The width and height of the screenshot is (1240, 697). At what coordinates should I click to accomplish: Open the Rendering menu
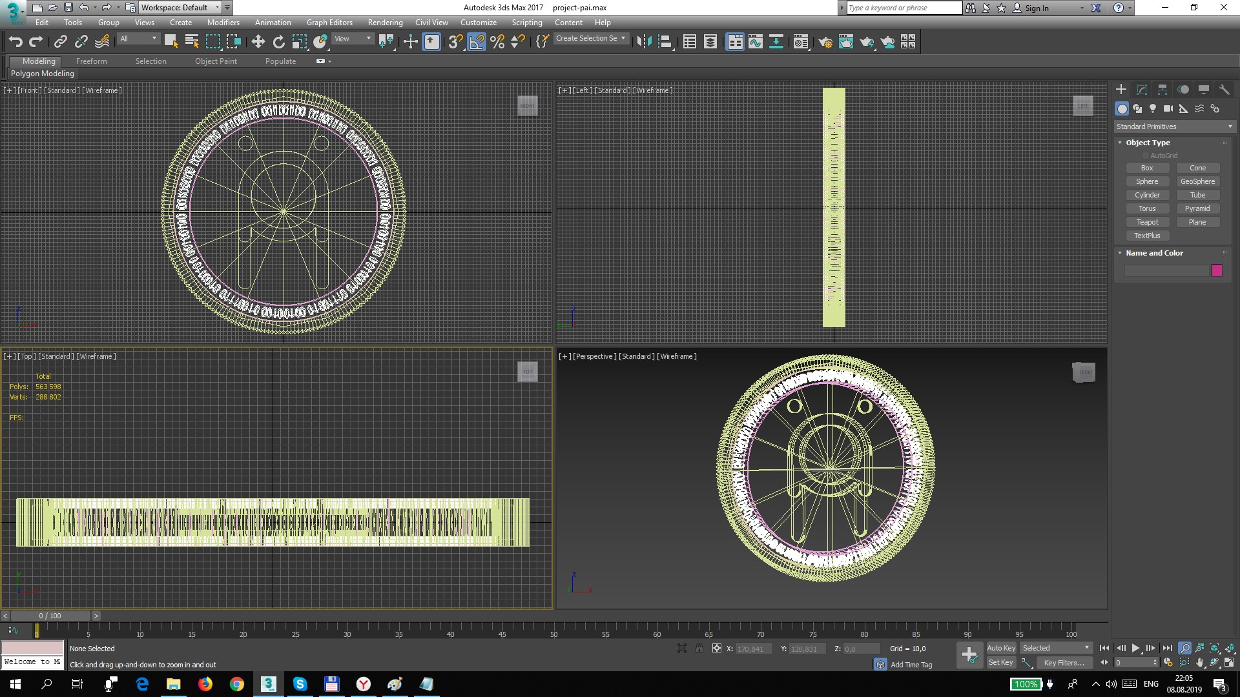tap(385, 22)
